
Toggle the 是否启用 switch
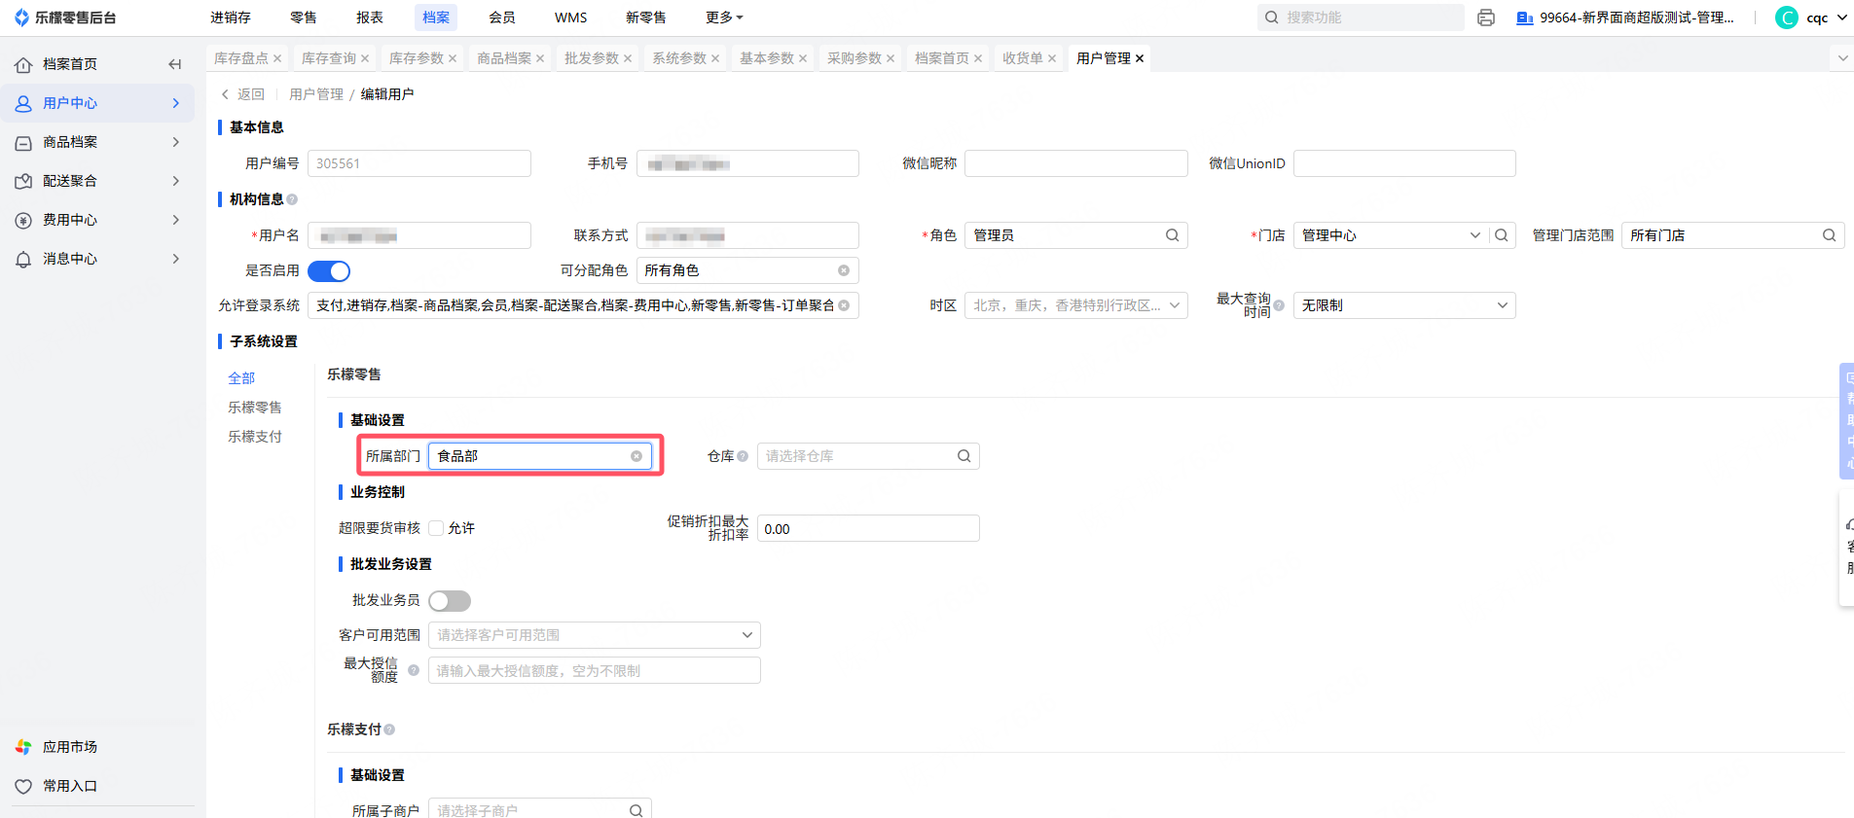[x=329, y=270]
